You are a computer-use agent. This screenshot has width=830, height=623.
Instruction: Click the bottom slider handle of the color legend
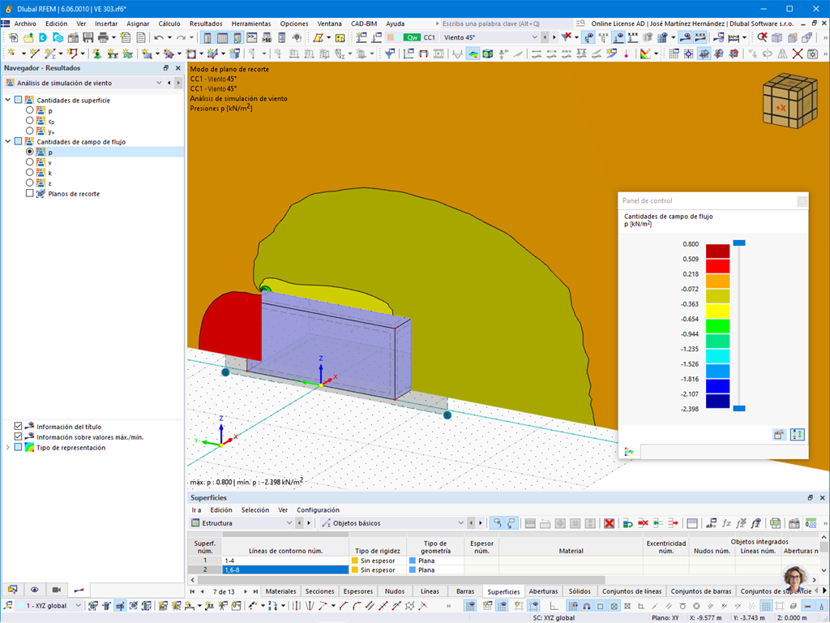(739, 409)
